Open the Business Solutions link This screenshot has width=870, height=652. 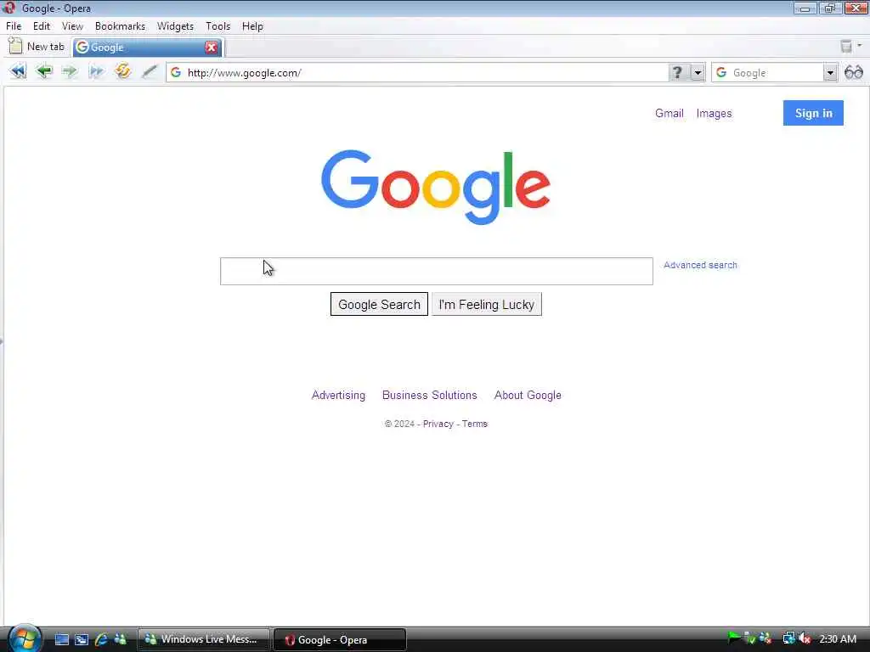(x=429, y=396)
